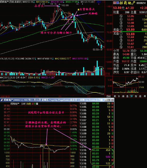Click buy order level ⑤ price 53.61

[131, 47]
